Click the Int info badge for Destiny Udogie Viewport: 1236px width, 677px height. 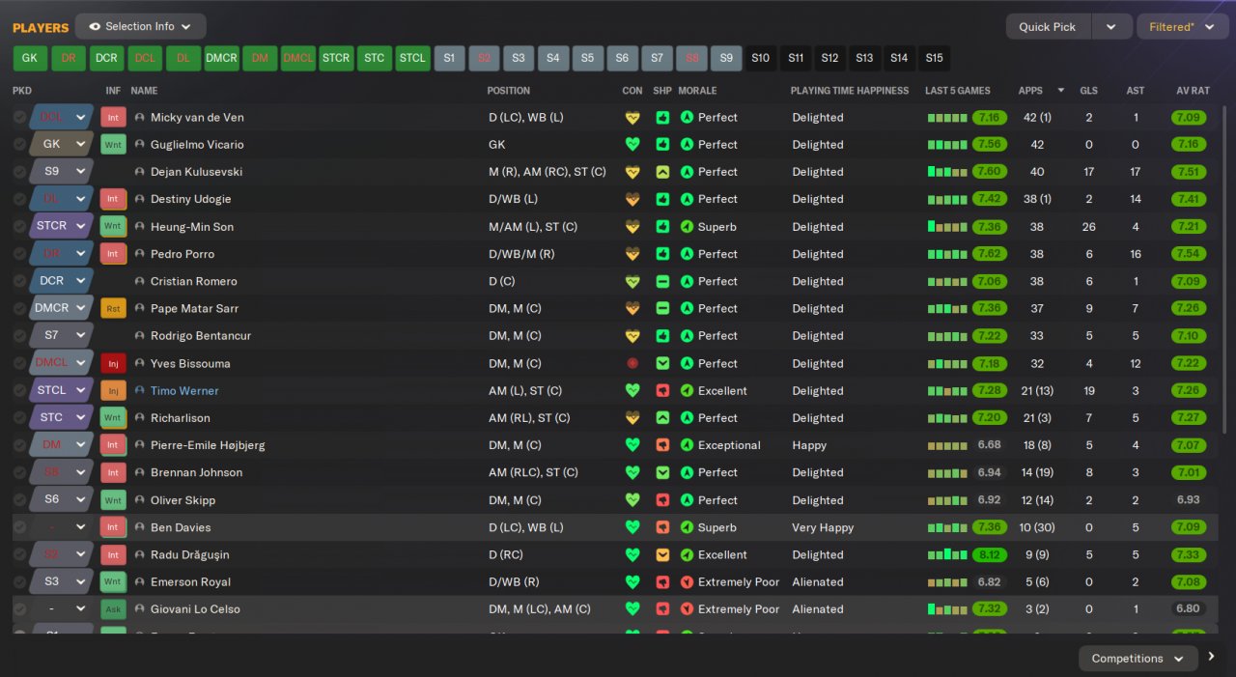pyautogui.click(x=113, y=199)
